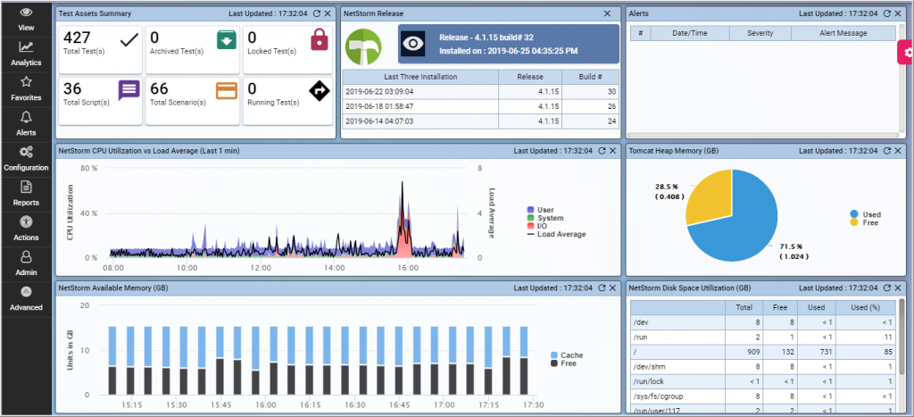914x417 pixels.
Task: Open Favorites star icon in sidebar
Action: pos(26,82)
